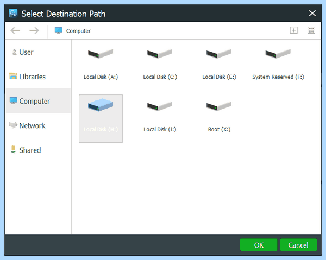
Task: Click the "Local Disk (E:)" label
Action: 219,77
